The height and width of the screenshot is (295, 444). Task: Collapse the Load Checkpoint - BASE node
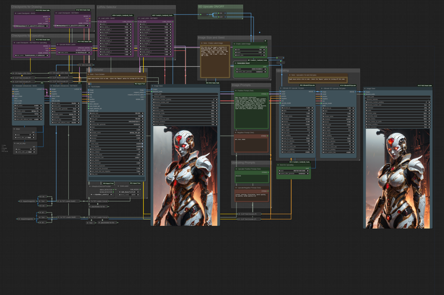coord(15,12)
